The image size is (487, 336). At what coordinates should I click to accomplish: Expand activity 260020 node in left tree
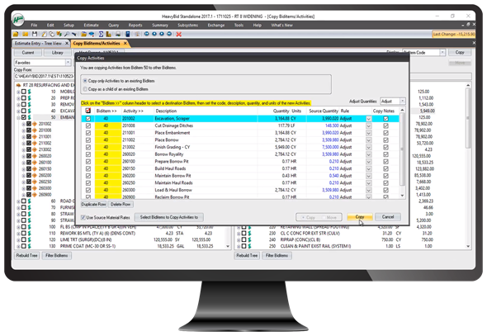24,156
